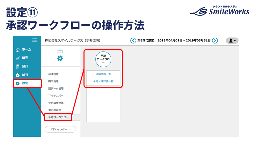Image resolution: width=256 pixels, height=144 pixels.
Task: Click the 承認ワークフロー circle badge
Action: point(103,59)
